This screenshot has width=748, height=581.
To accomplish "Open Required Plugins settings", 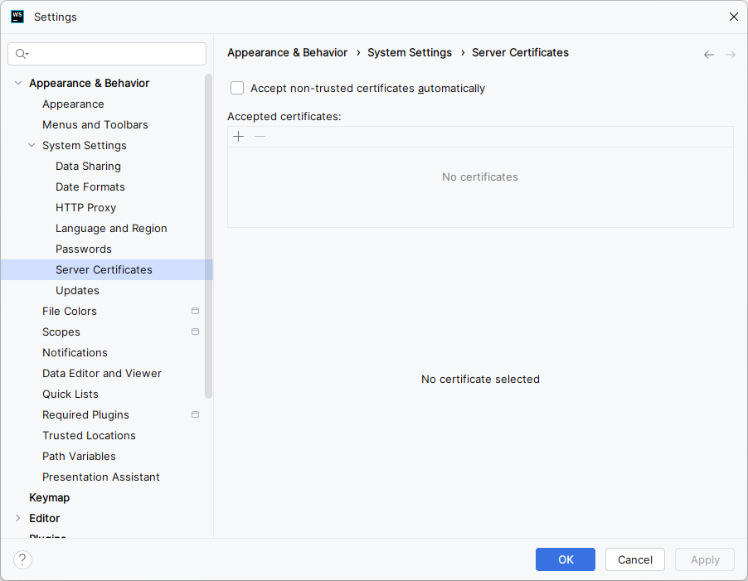I will click(85, 414).
